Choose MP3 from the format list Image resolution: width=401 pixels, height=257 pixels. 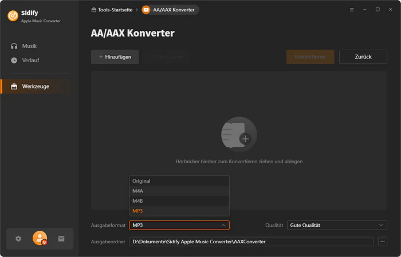point(179,211)
